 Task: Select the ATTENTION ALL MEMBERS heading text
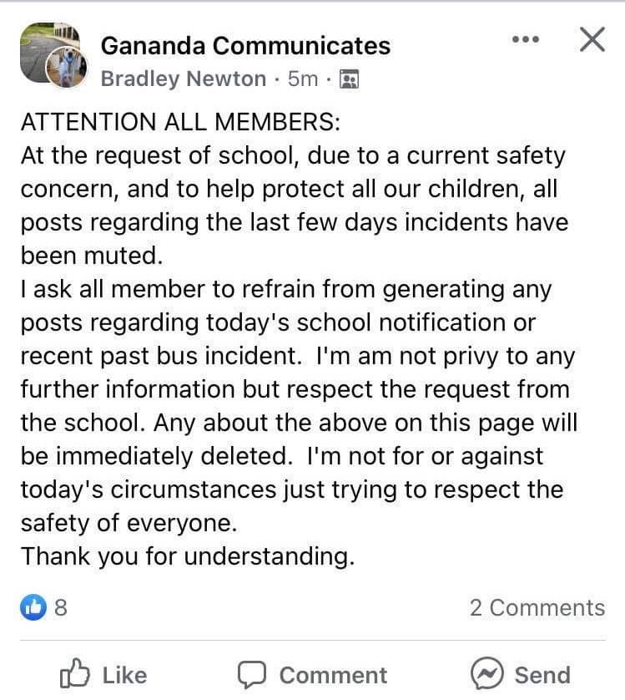(180, 122)
